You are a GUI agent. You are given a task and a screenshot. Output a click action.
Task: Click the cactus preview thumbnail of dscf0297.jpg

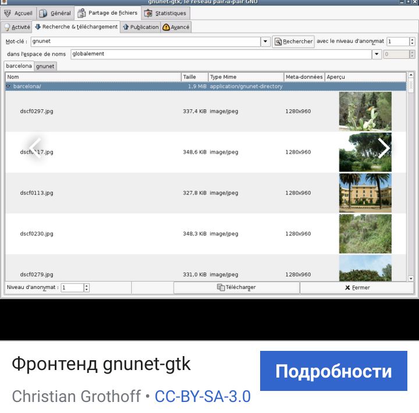365,112
